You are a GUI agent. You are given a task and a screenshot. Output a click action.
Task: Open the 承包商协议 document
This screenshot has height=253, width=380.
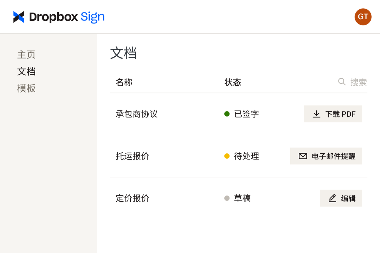pyautogui.click(x=137, y=114)
